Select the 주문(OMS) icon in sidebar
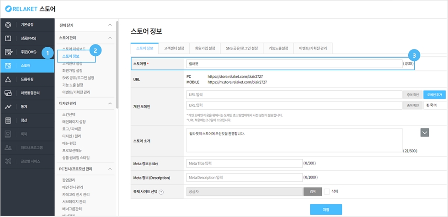This screenshot has height=217, width=448. (x=8, y=52)
